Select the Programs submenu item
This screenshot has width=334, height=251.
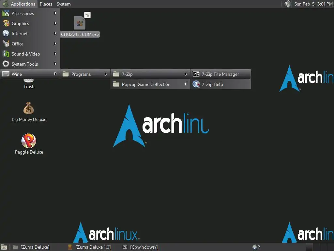click(x=85, y=74)
